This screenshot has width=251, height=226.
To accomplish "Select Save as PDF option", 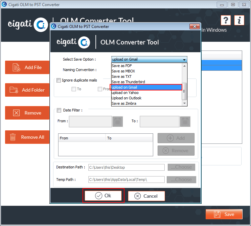I will 147,66.
